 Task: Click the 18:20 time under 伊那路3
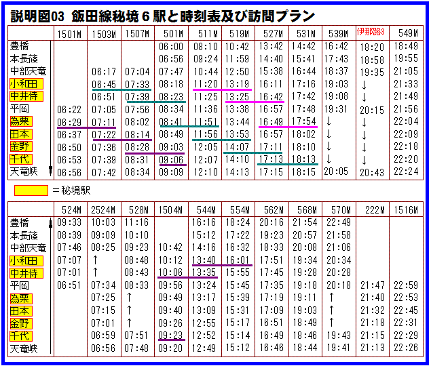pyautogui.click(x=372, y=47)
